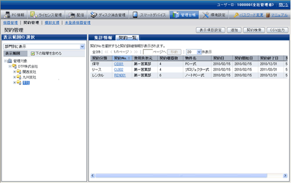291x183 pixels.
Task: Open the 機器管理 submenu link
Action: click(10, 22)
